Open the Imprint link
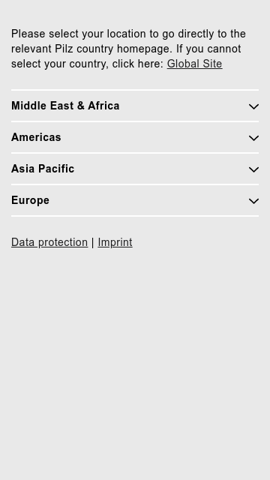This screenshot has height=480, width=270. click(x=115, y=242)
